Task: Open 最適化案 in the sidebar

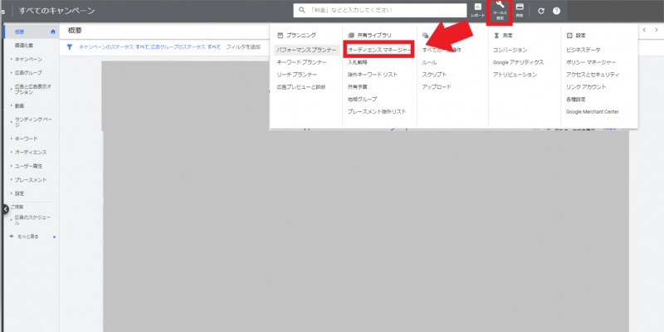Action: click(x=24, y=46)
